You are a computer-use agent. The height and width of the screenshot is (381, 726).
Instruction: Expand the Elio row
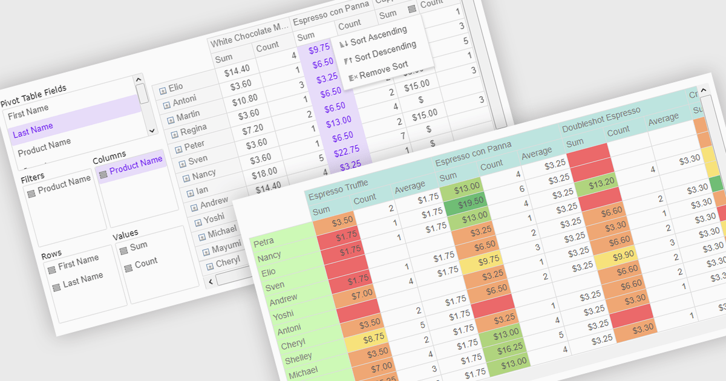coord(163,91)
